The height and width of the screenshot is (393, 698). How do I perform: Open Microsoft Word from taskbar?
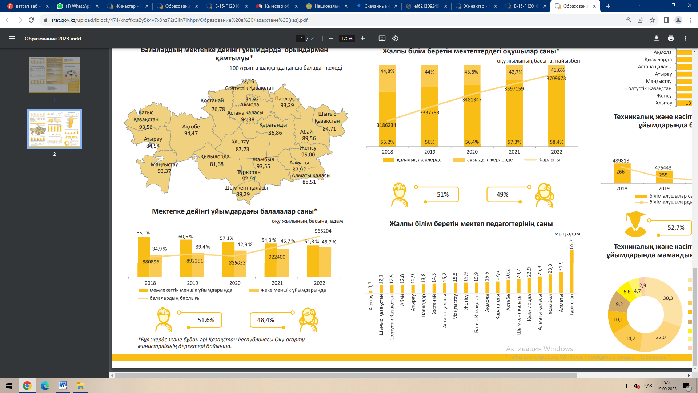point(63,386)
